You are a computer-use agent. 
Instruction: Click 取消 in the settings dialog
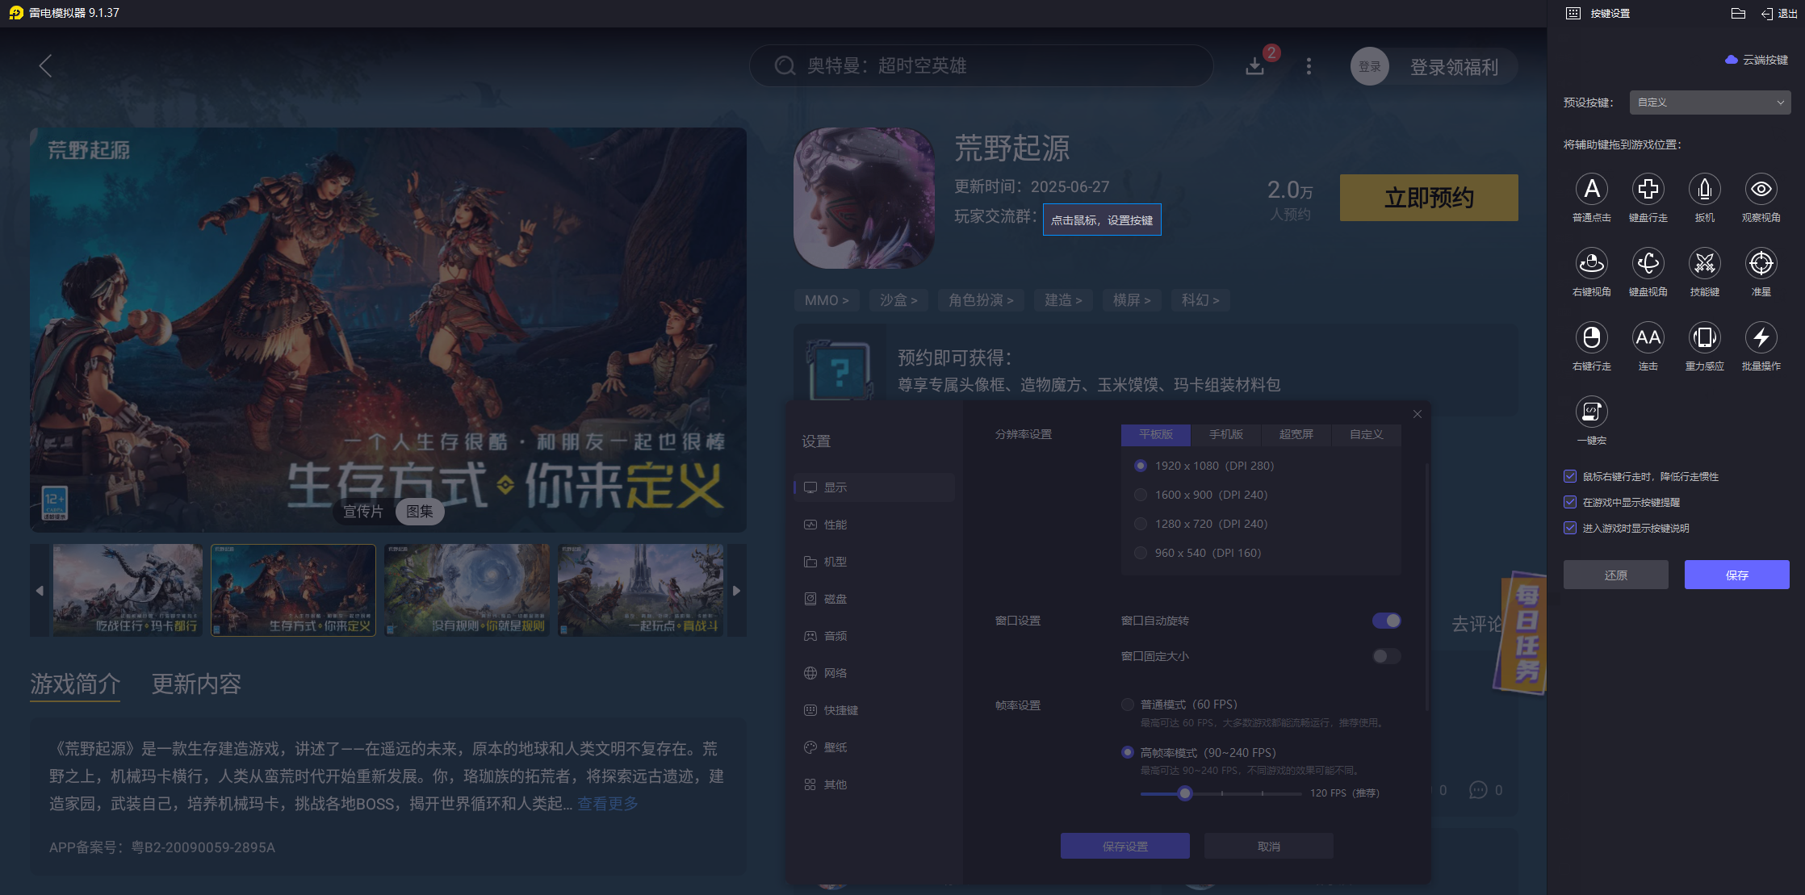pos(1268,847)
